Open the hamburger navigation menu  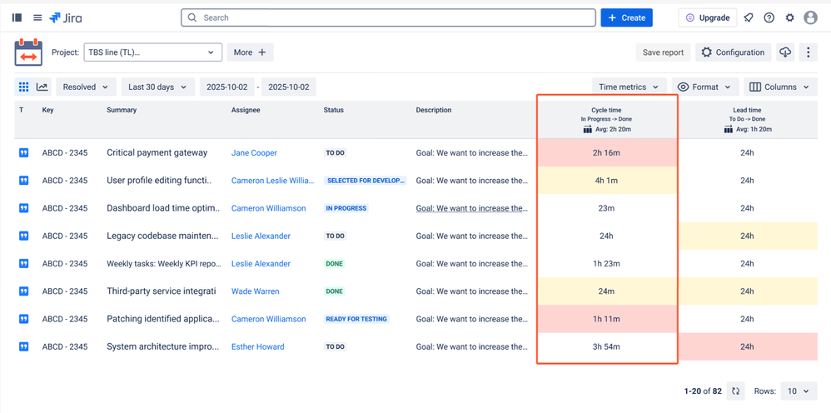click(37, 17)
